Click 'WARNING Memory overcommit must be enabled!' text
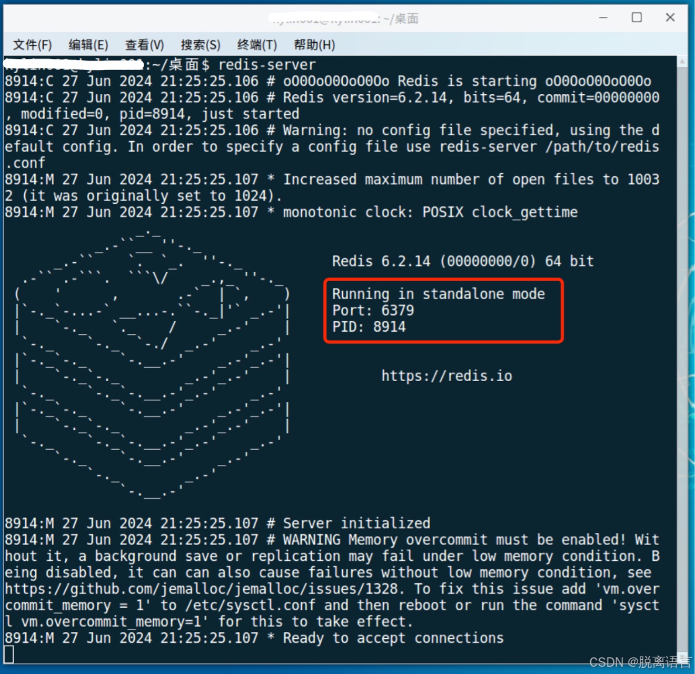The height and width of the screenshot is (674, 695). pyautogui.click(x=454, y=540)
